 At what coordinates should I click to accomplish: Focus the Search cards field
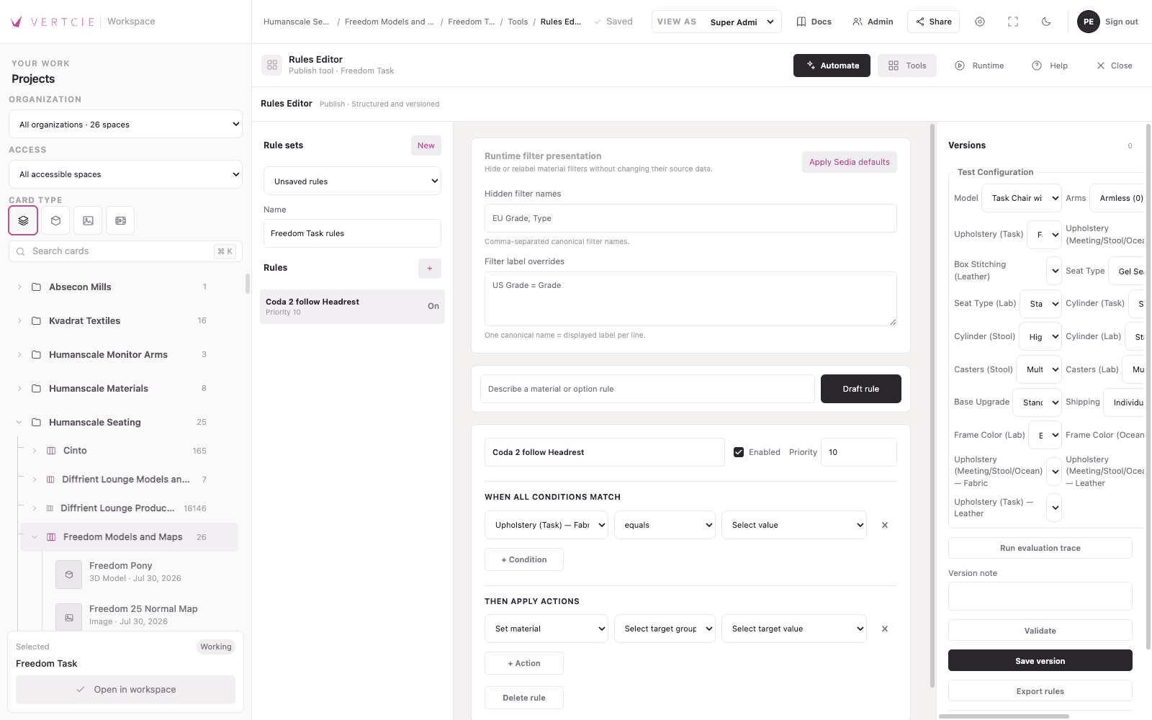point(125,251)
